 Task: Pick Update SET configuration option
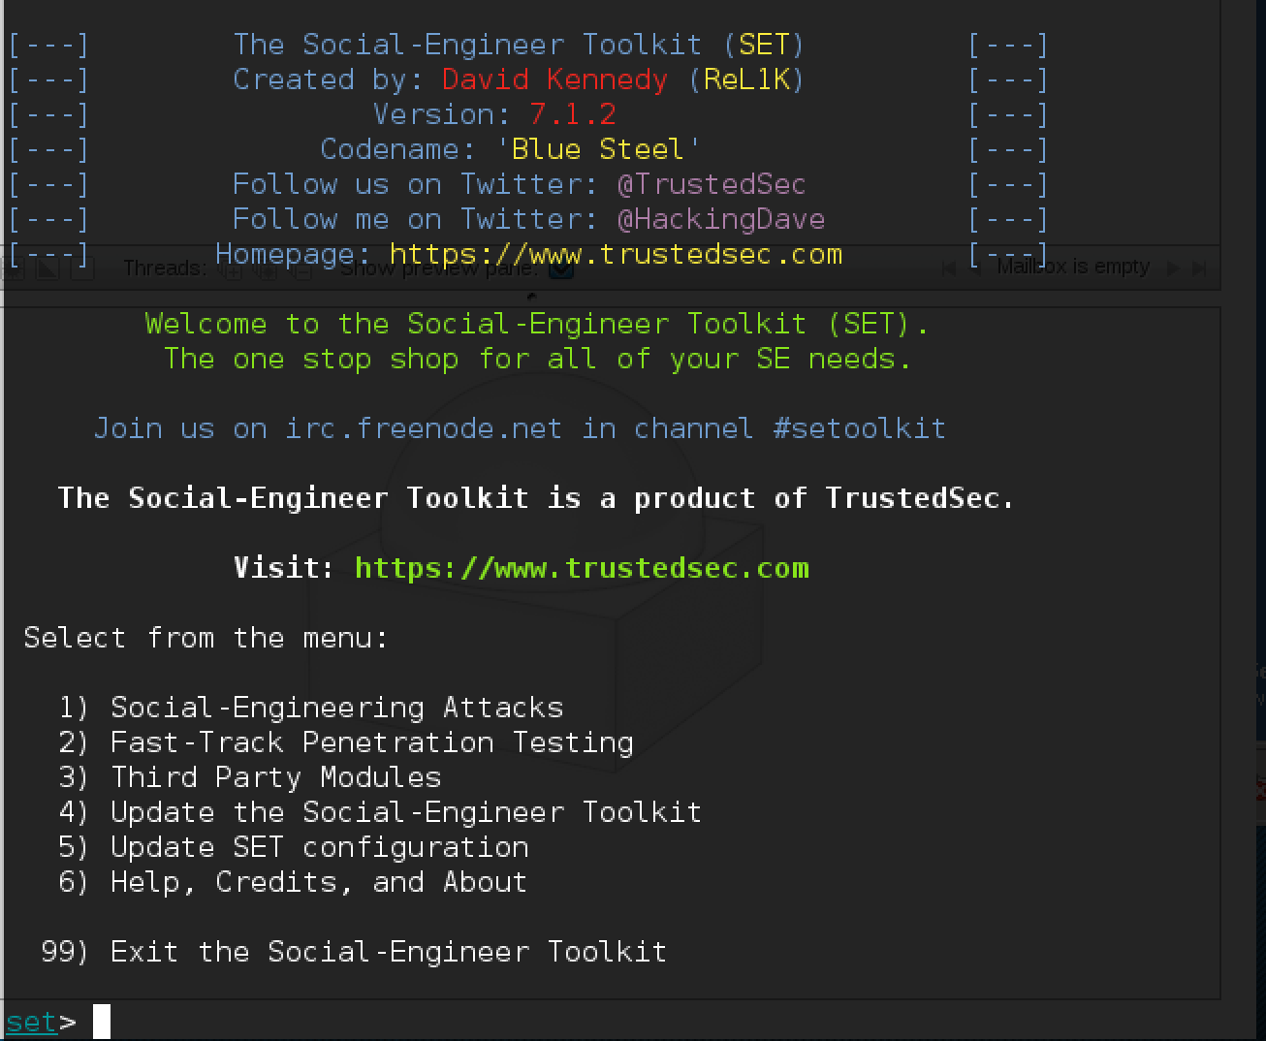pyautogui.click(x=319, y=847)
